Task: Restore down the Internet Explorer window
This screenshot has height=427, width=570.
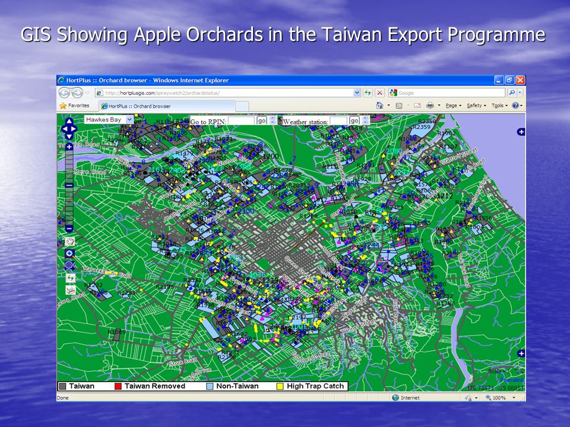Action: (x=510, y=80)
